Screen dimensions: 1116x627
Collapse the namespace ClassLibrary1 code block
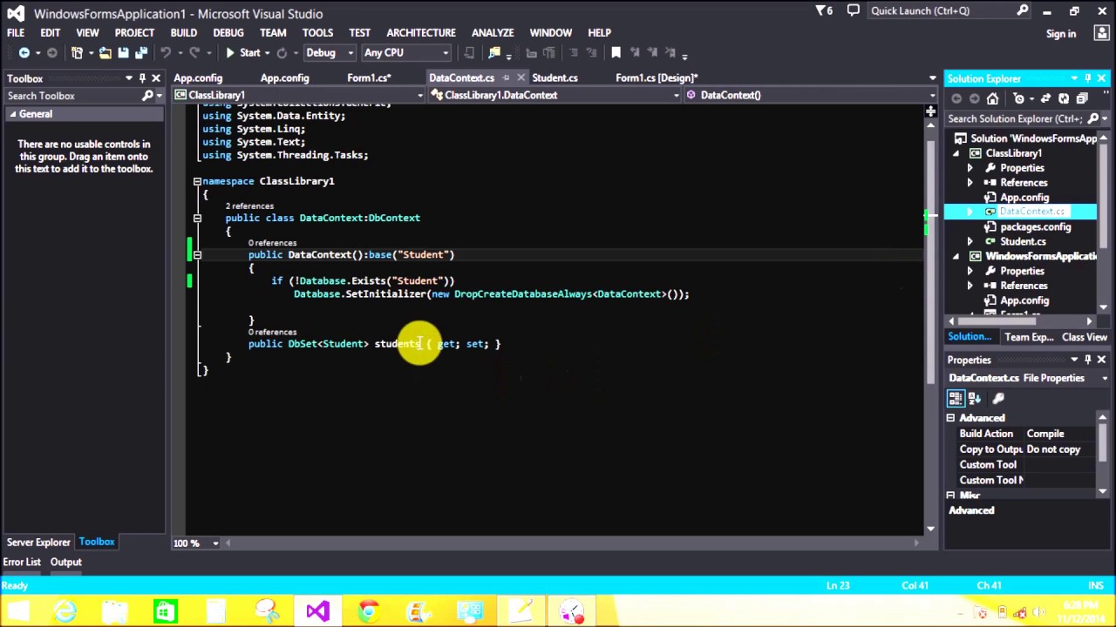pos(197,181)
